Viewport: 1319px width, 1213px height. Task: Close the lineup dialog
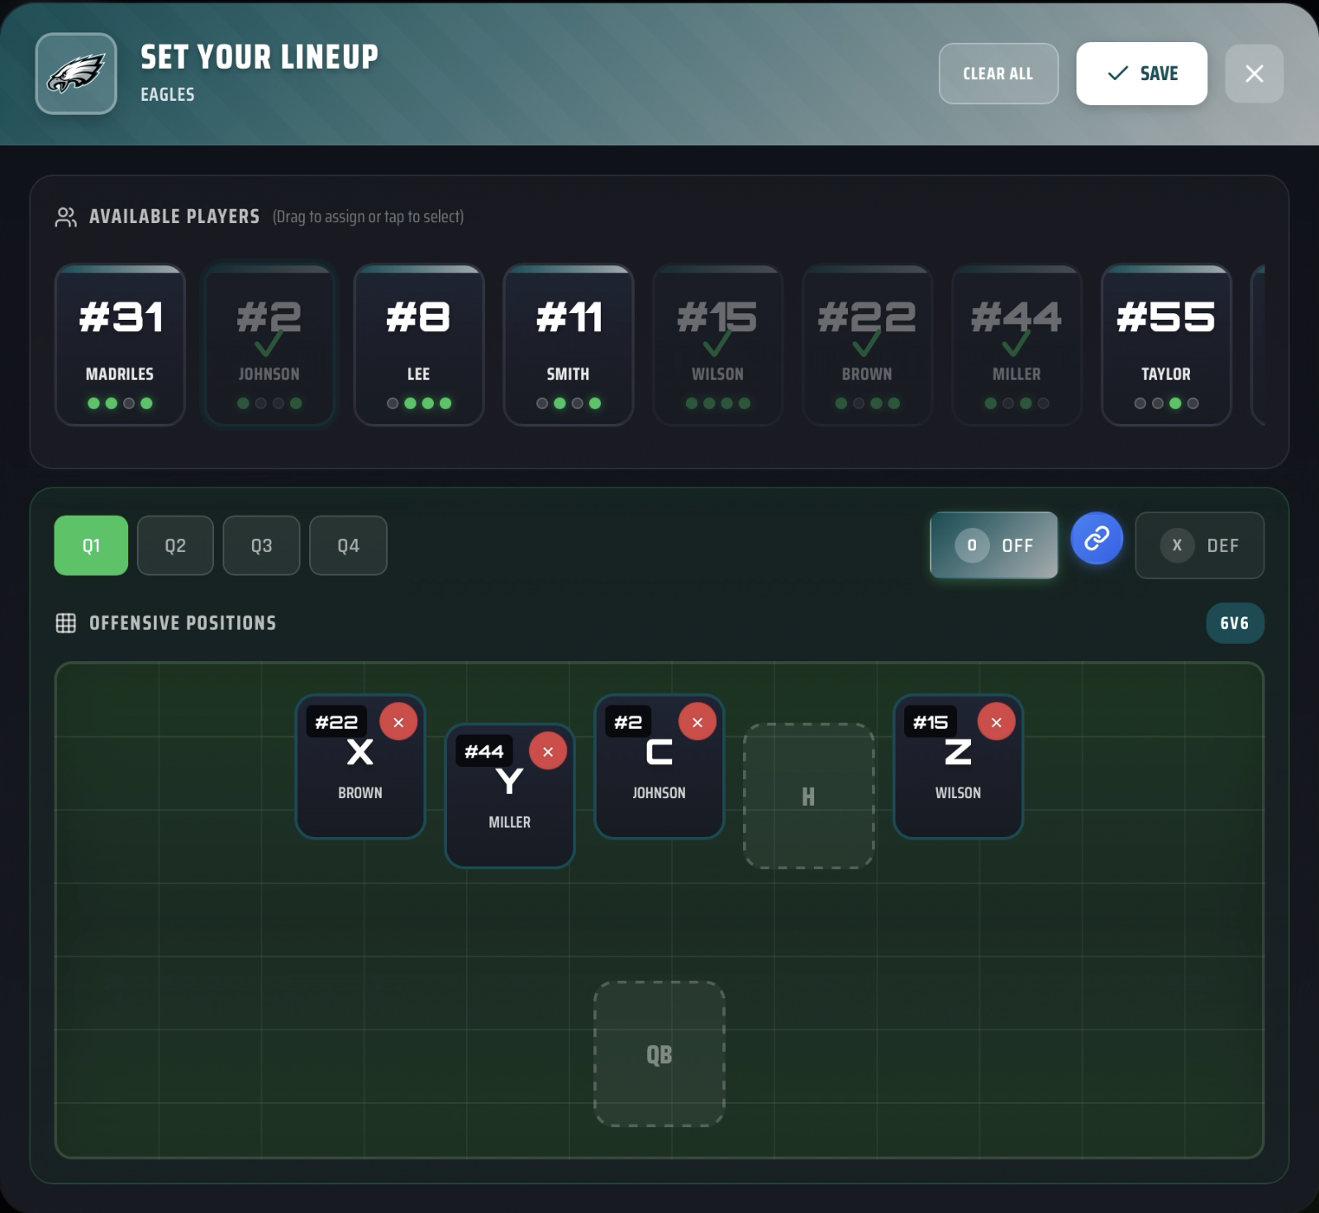coord(1254,74)
